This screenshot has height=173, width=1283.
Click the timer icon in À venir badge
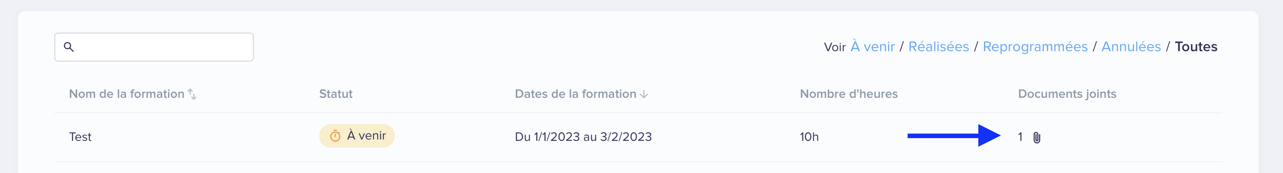pyautogui.click(x=335, y=136)
